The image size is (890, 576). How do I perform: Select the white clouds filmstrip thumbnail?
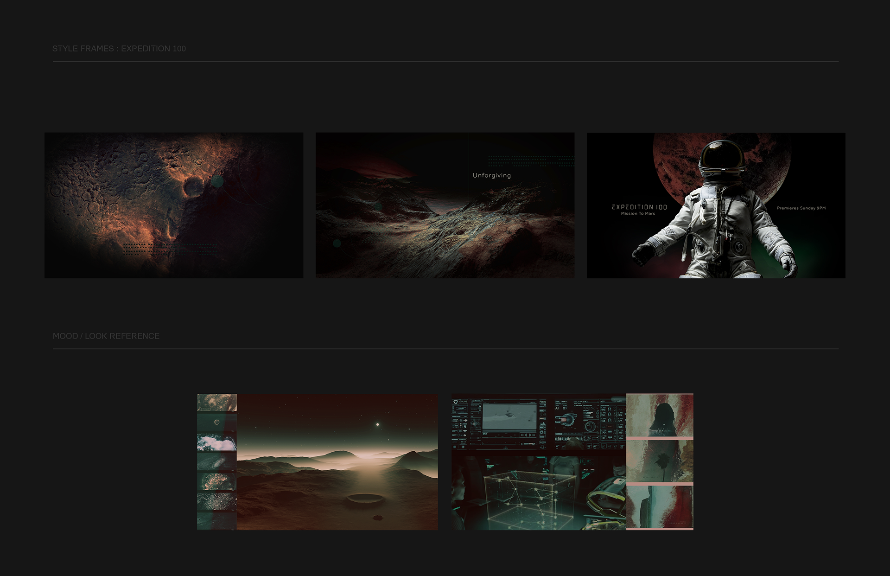tap(216, 442)
